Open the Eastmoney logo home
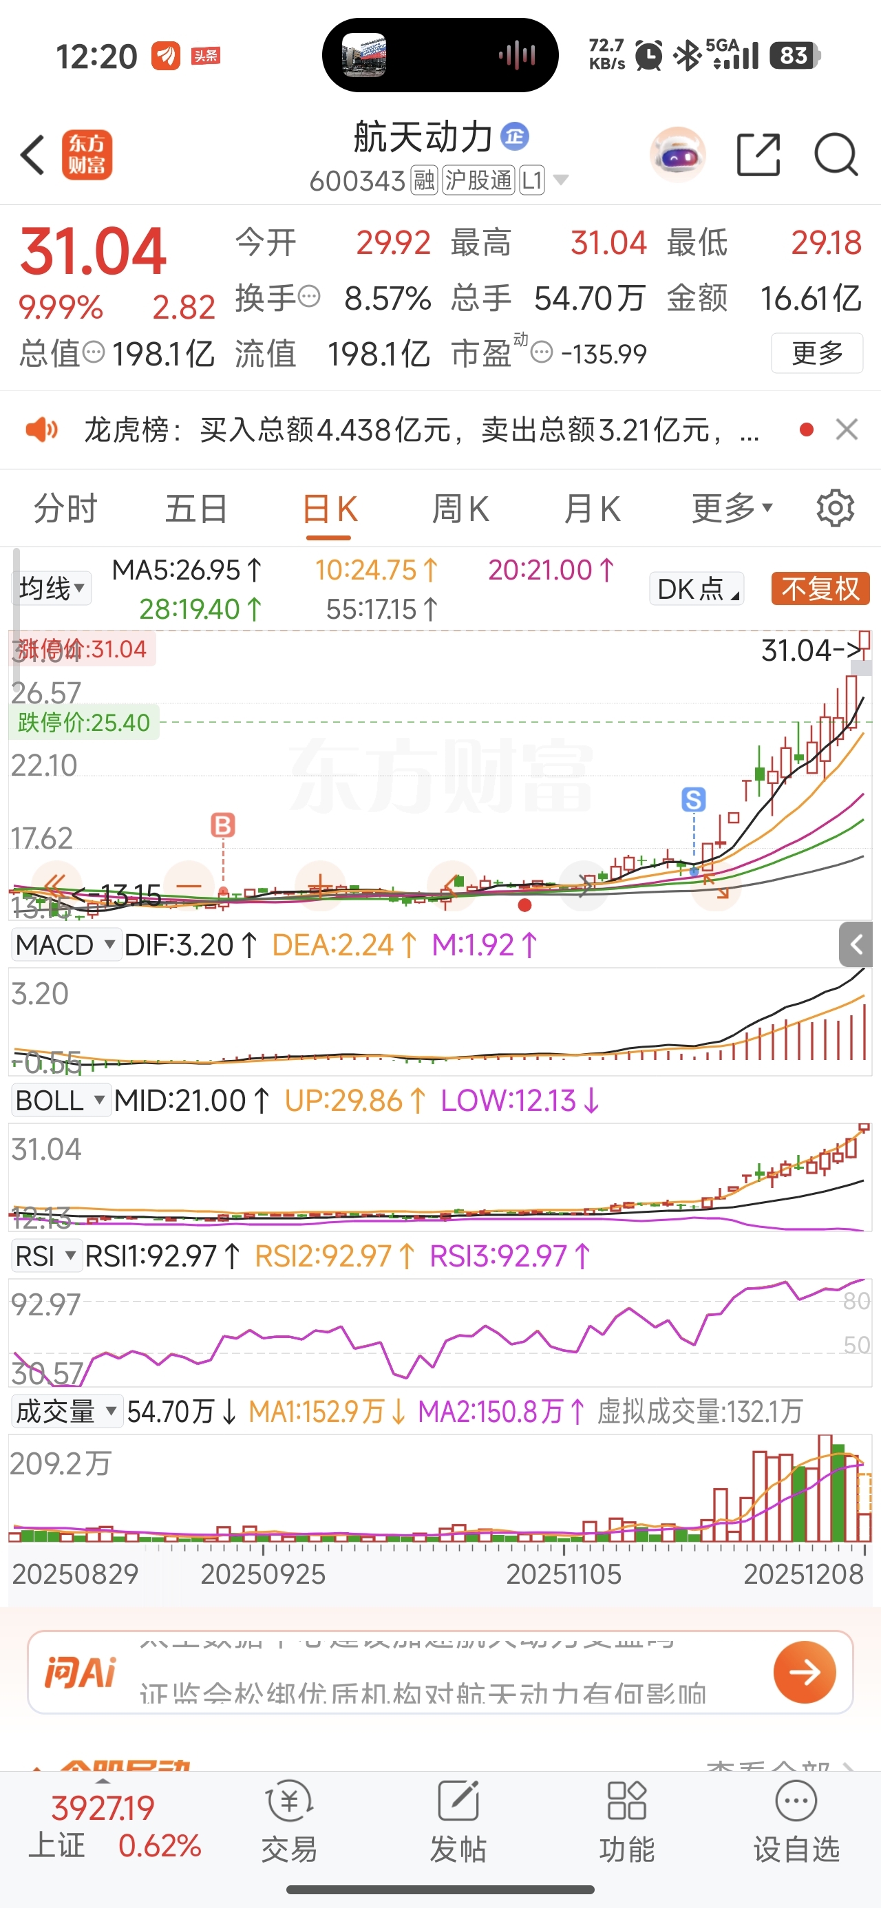This screenshot has width=881, height=1908. (87, 156)
